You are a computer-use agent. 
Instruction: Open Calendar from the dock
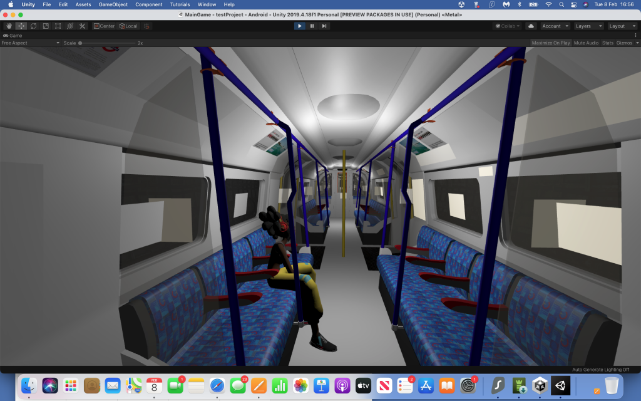[x=154, y=385]
